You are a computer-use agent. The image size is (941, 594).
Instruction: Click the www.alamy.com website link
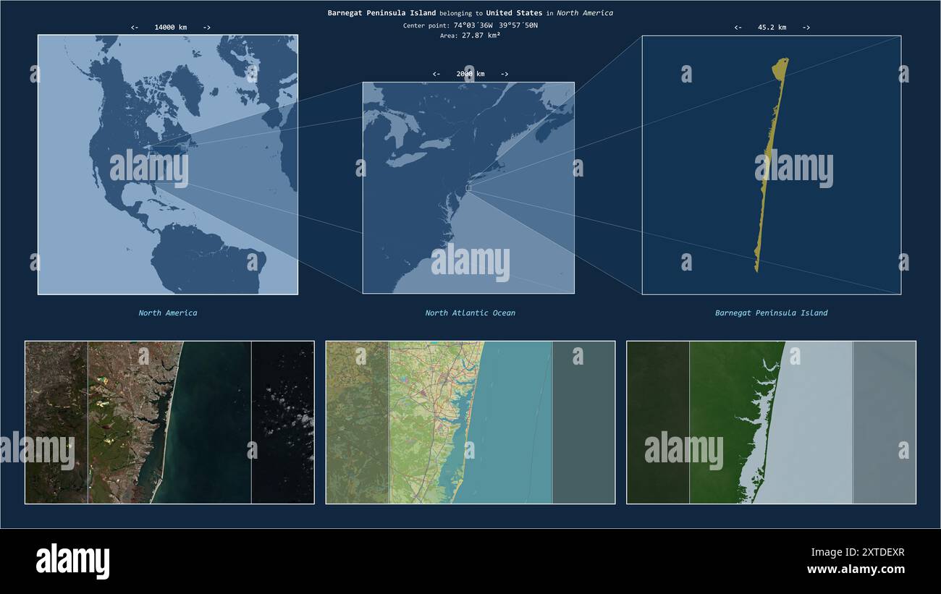[x=856, y=569]
